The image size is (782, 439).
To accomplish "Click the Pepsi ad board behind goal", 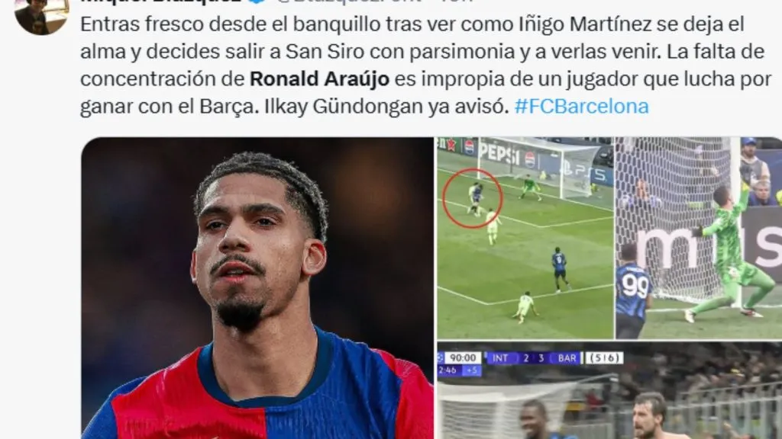I will (x=504, y=152).
